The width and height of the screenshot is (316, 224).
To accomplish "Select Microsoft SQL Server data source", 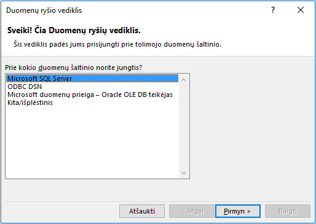I will 92,79.
